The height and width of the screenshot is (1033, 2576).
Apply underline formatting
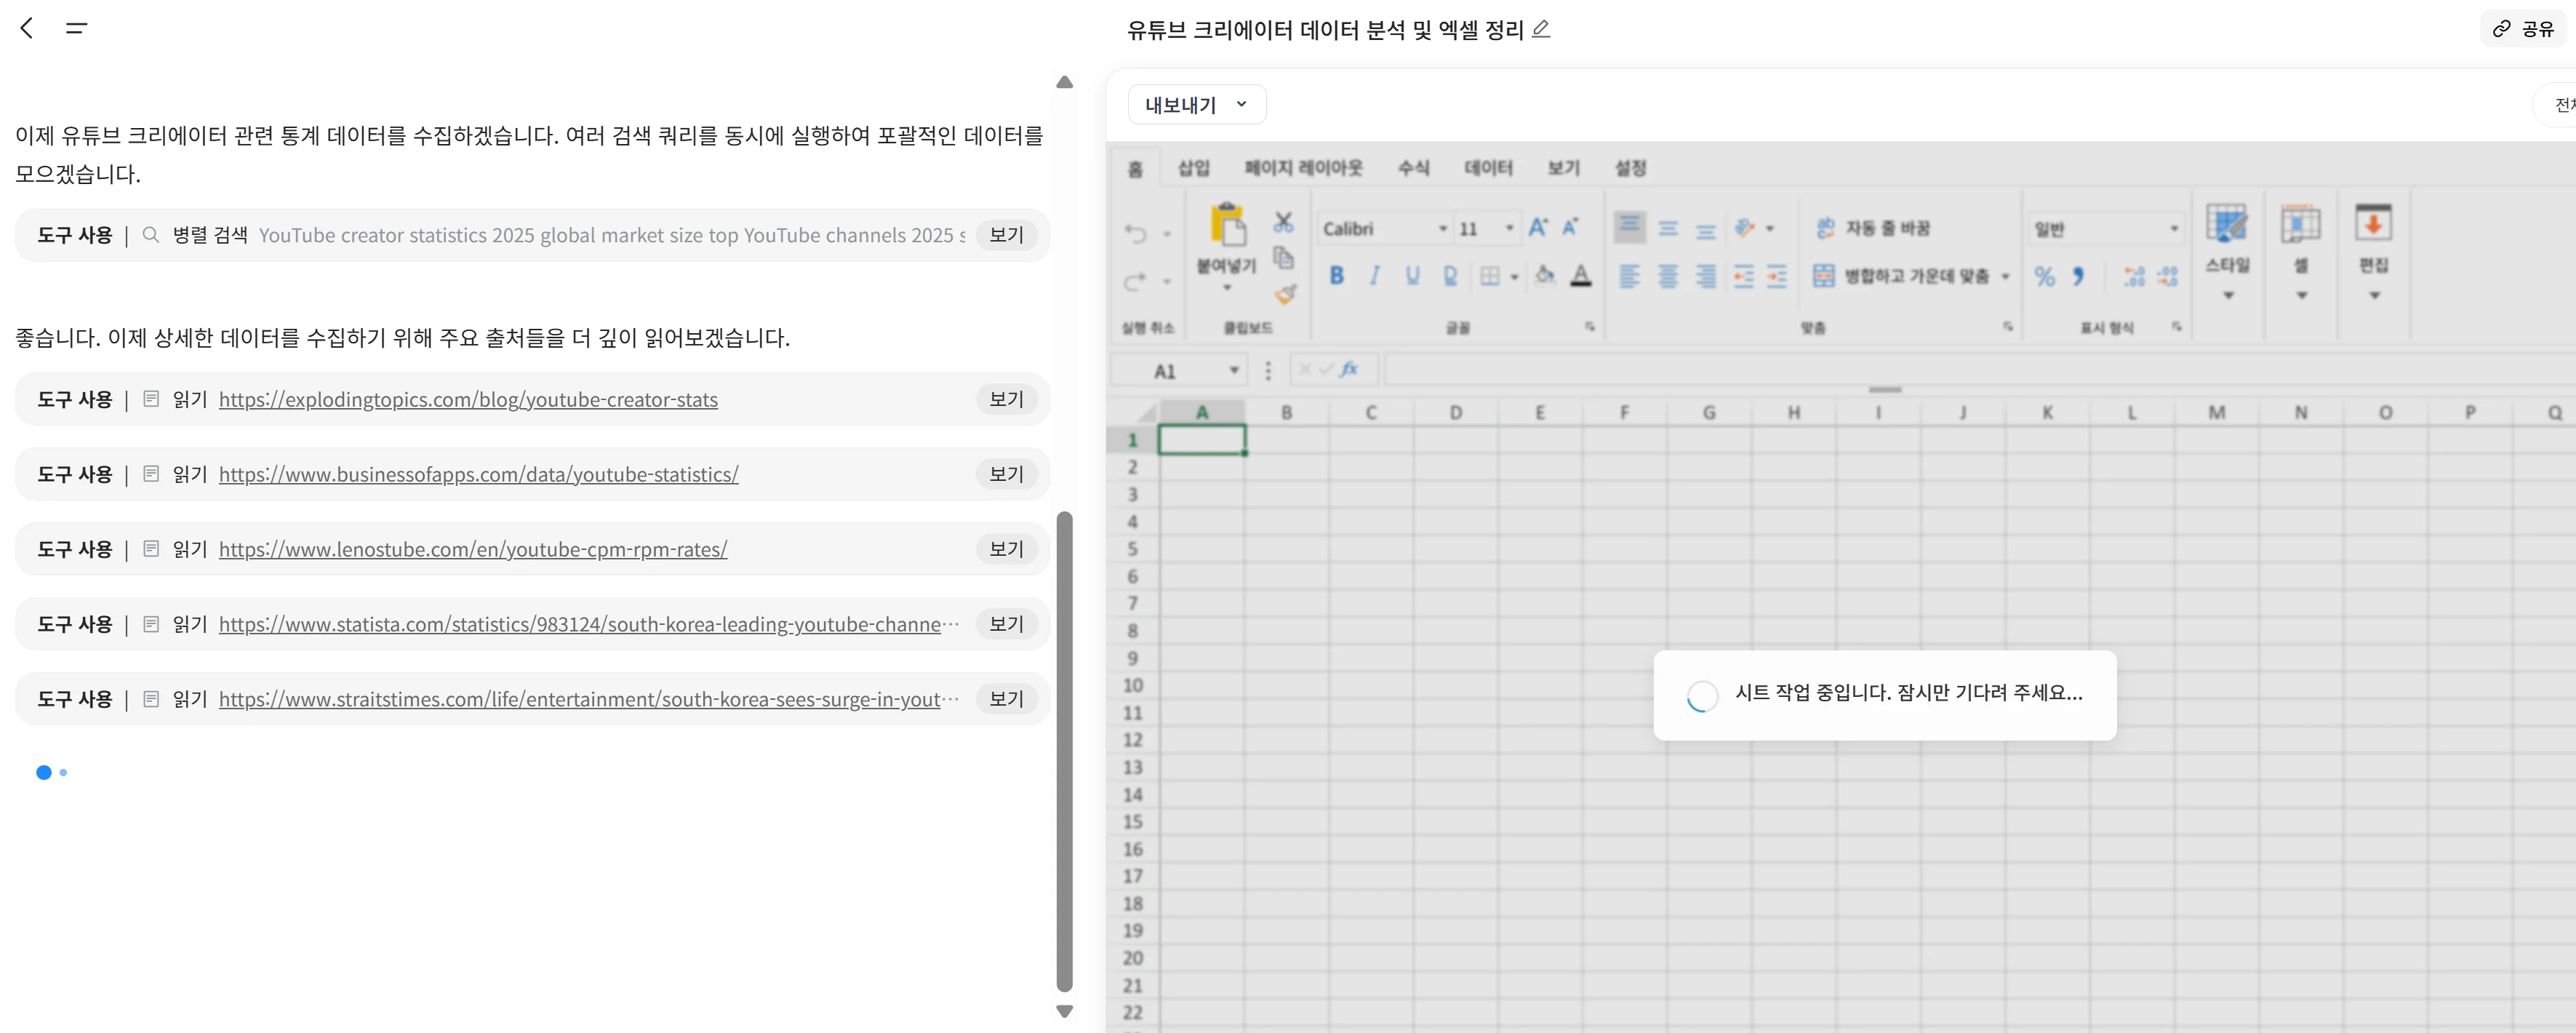(1412, 277)
